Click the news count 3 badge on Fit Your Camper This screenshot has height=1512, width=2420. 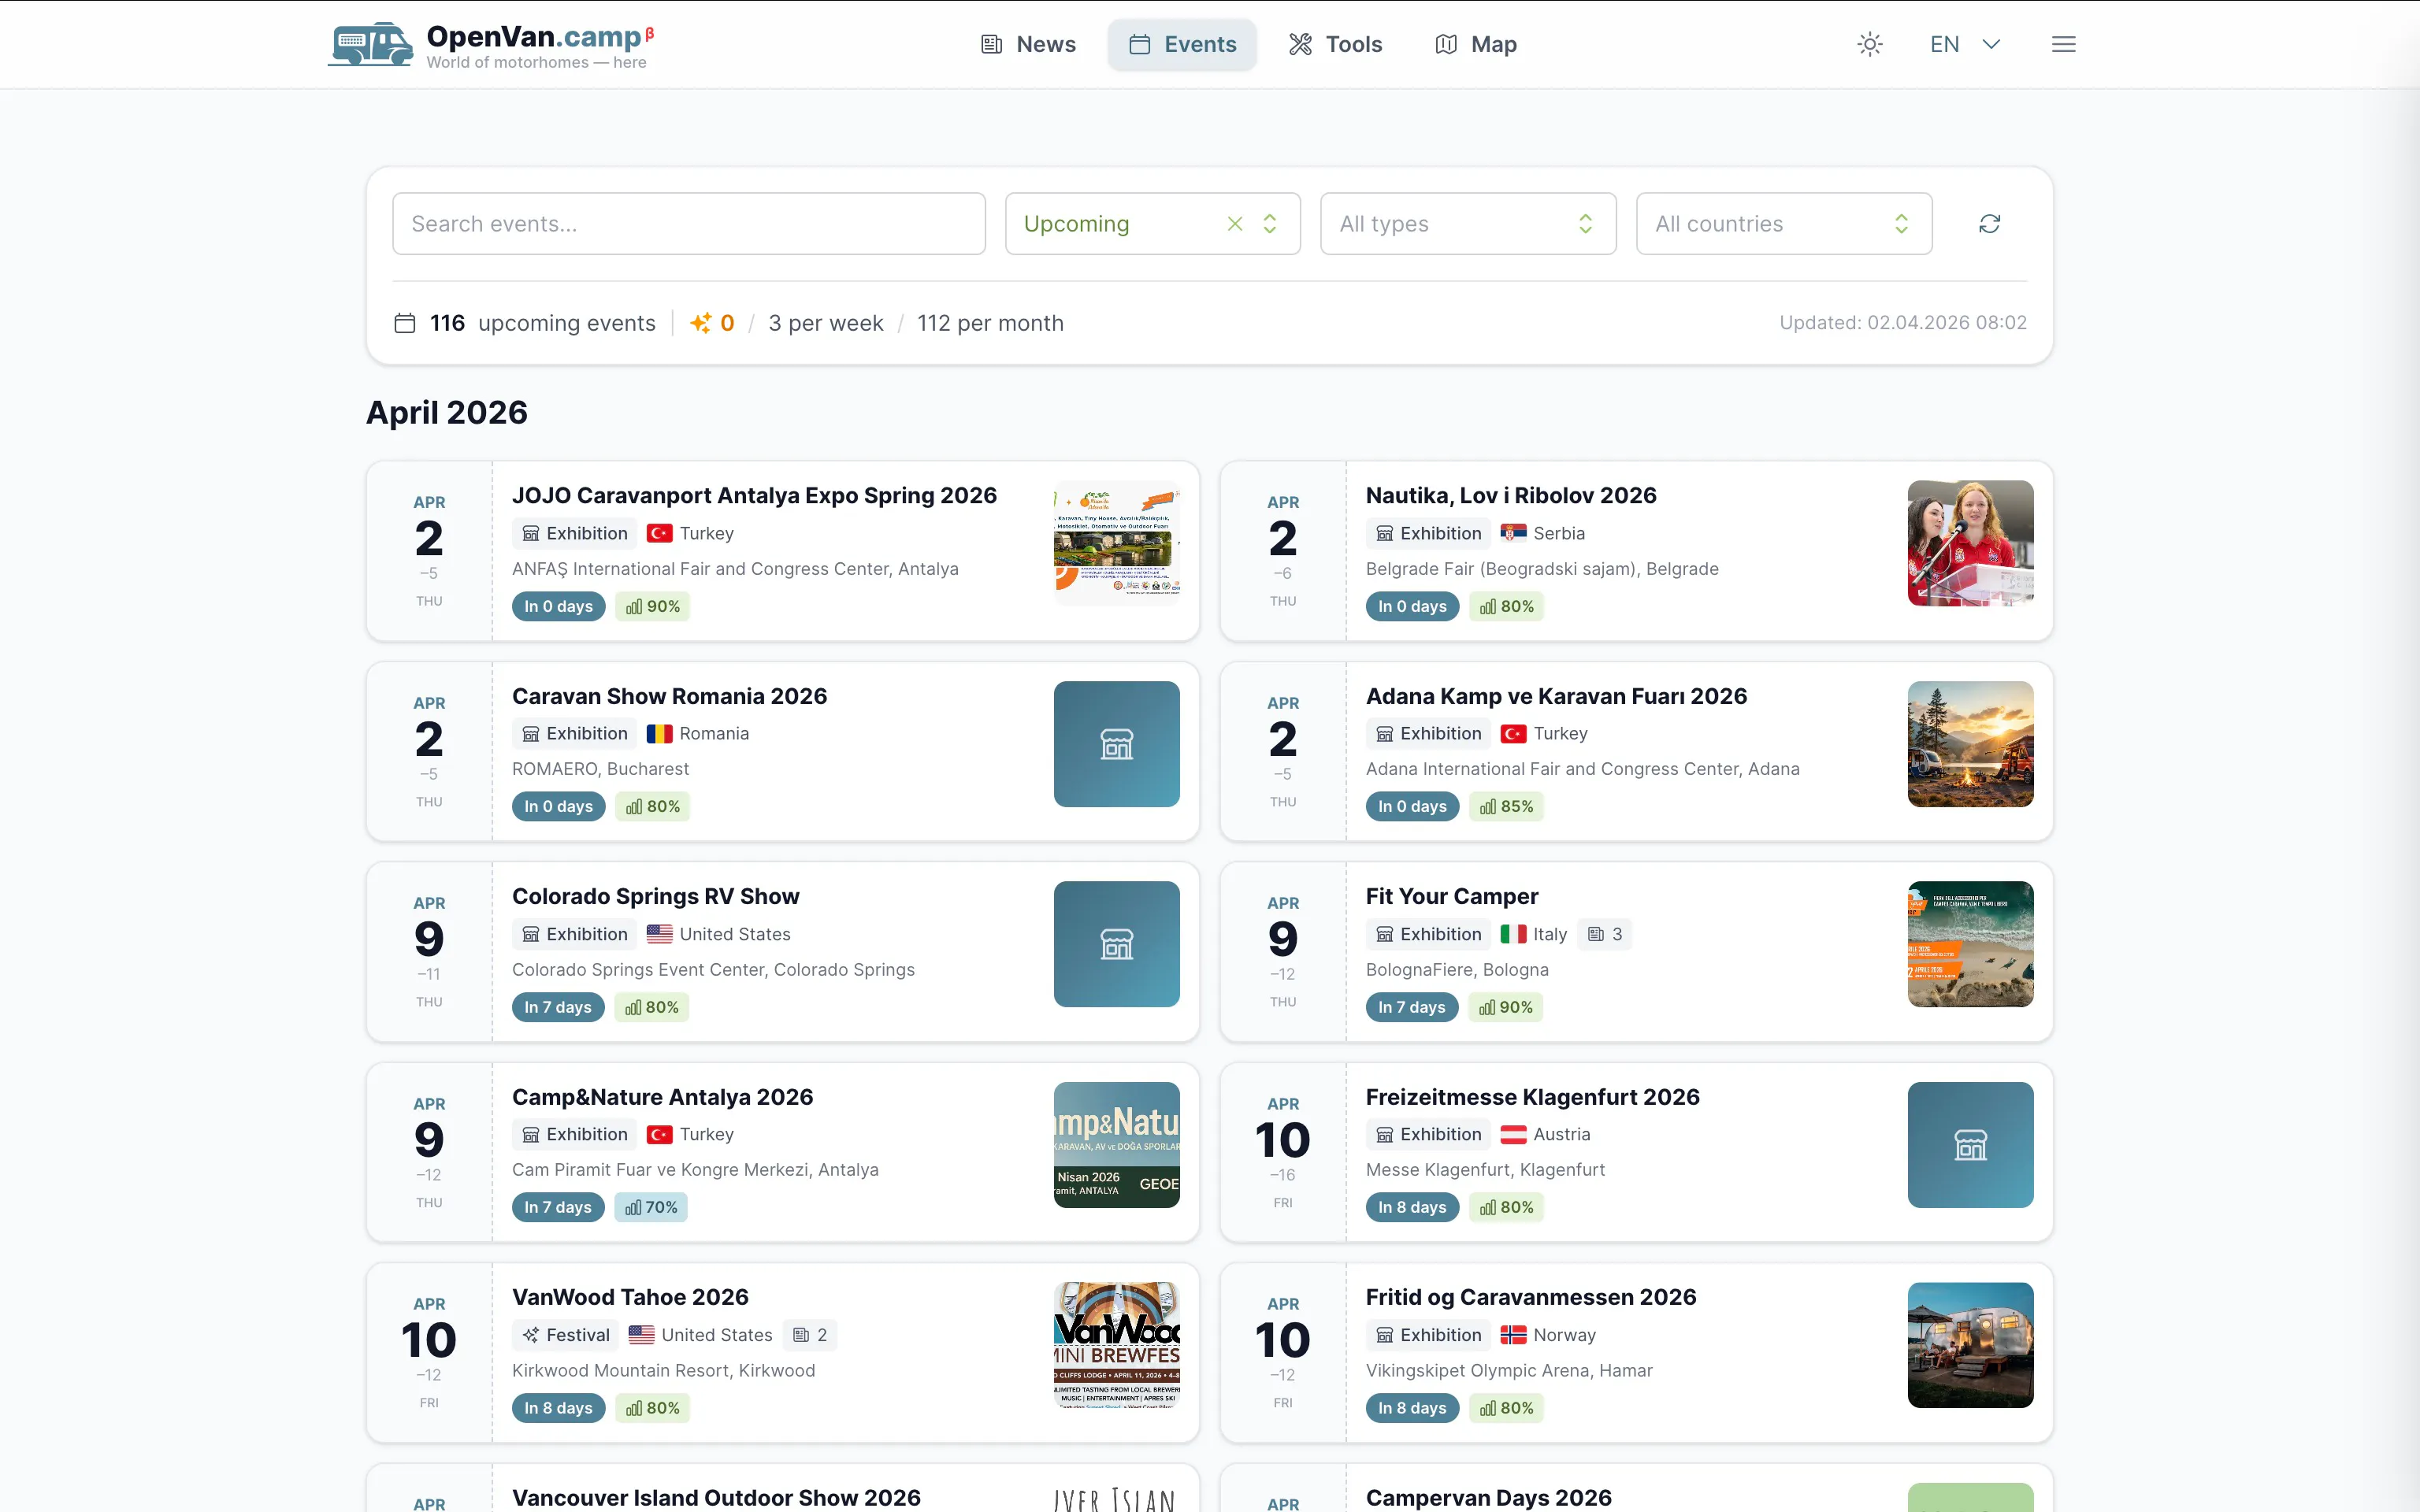1605,934
